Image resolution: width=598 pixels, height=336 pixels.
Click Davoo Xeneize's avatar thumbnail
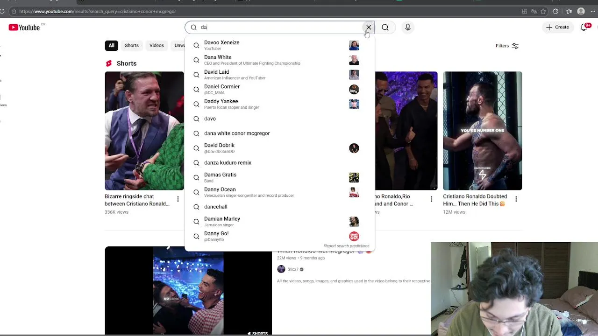point(354,45)
